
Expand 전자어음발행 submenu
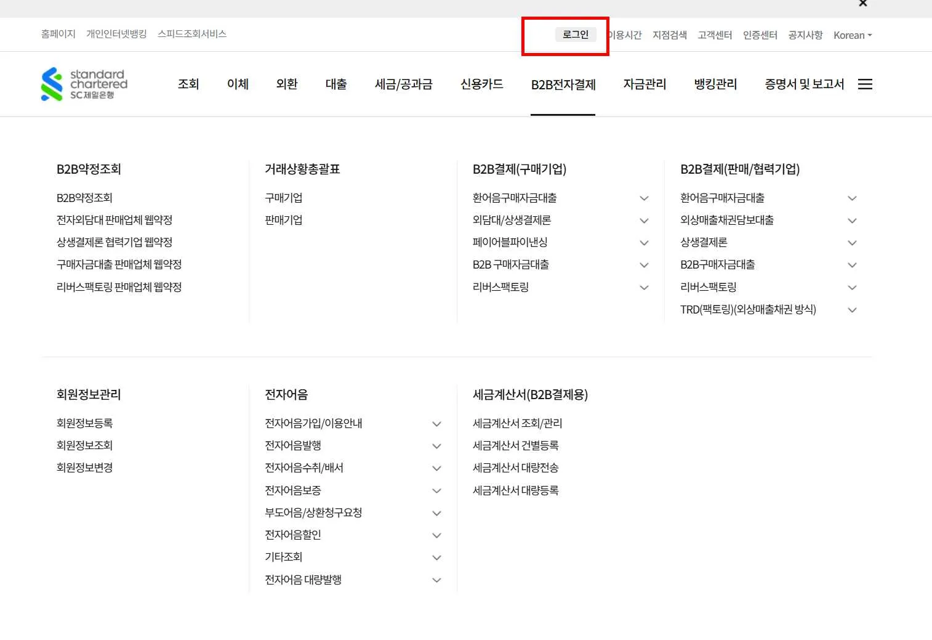436,446
